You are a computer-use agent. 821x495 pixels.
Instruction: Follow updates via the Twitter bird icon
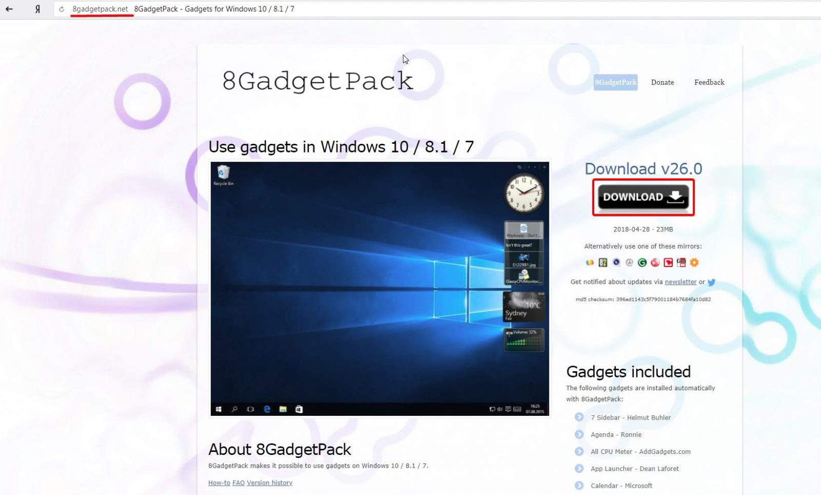pyautogui.click(x=711, y=282)
